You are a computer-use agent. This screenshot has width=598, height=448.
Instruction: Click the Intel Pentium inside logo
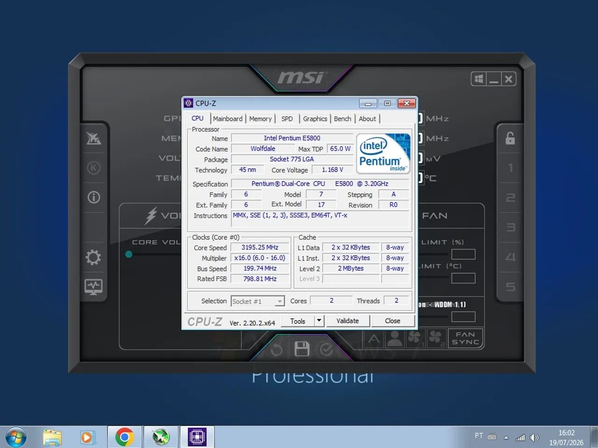(x=383, y=154)
